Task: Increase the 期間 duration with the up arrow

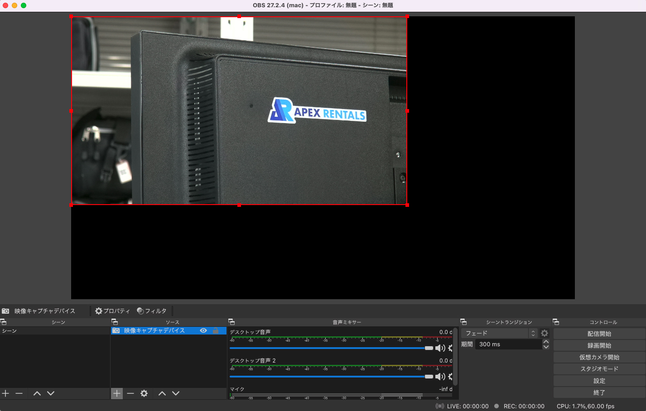Action: pos(546,342)
